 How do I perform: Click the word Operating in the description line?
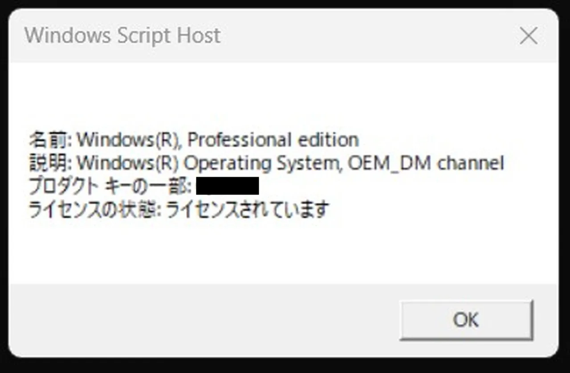coord(228,163)
